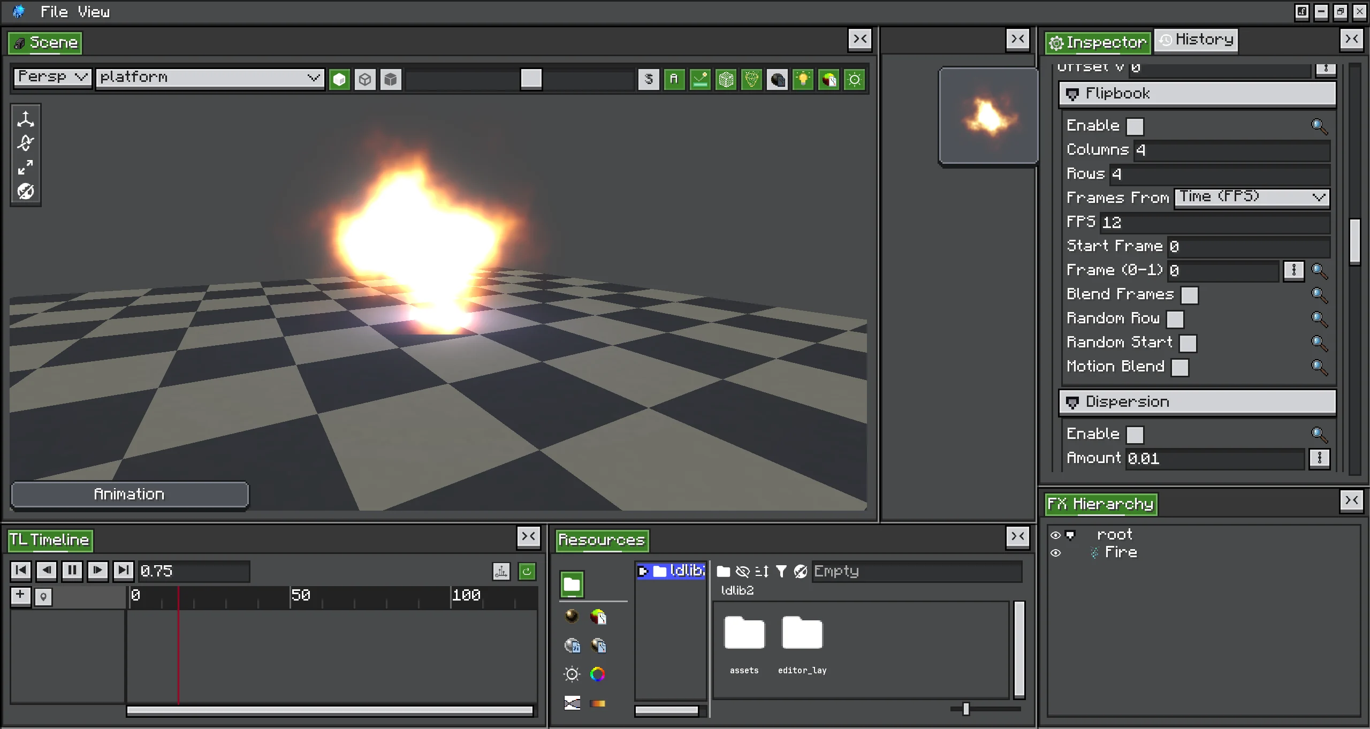Open the Persp camera dropdown
This screenshot has height=729, width=1370.
(x=52, y=78)
